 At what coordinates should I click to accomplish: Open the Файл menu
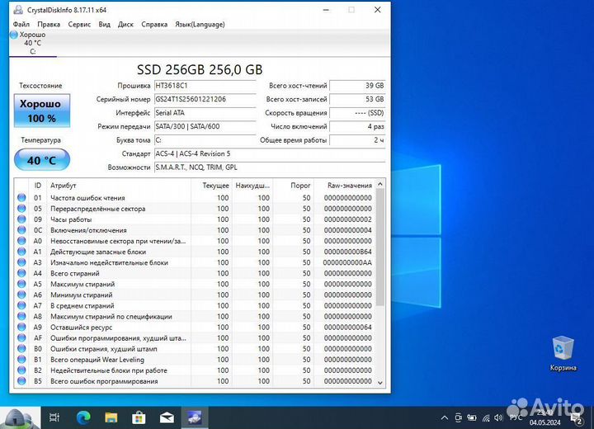click(x=21, y=24)
